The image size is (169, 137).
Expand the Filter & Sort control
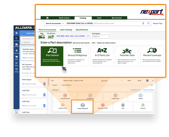tap(28, 42)
